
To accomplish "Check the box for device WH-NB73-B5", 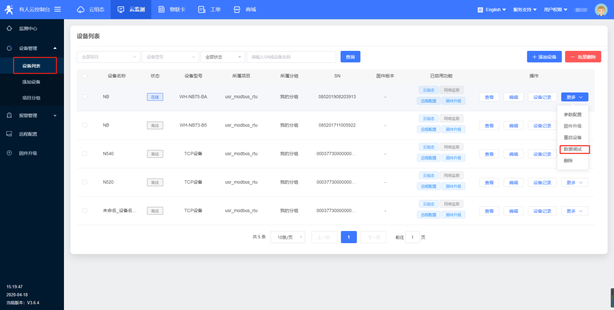I will (x=85, y=125).
